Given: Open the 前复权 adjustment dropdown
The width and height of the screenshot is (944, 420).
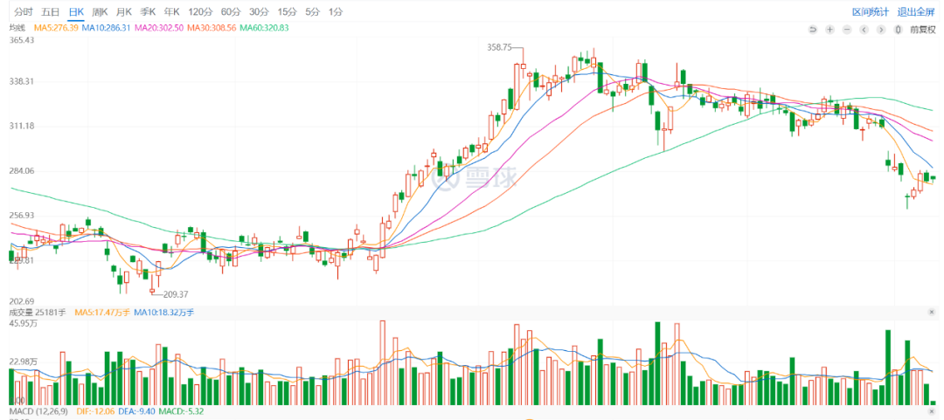Looking at the screenshot, I should pyautogui.click(x=923, y=29).
